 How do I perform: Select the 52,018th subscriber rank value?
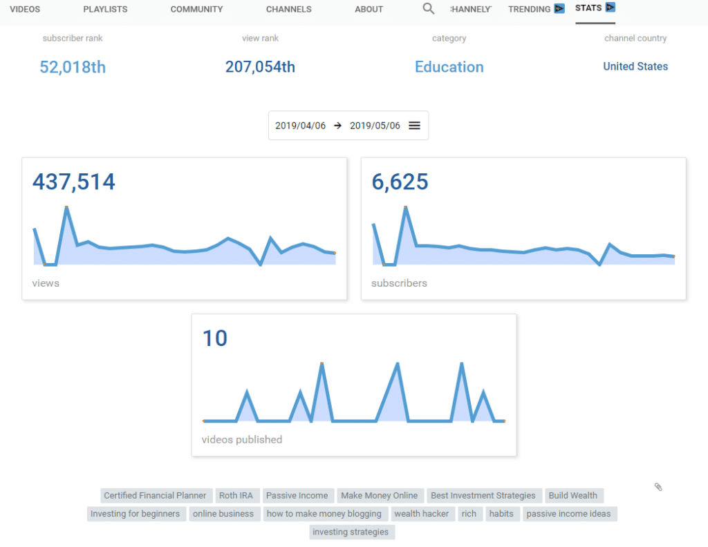pyautogui.click(x=73, y=67)
